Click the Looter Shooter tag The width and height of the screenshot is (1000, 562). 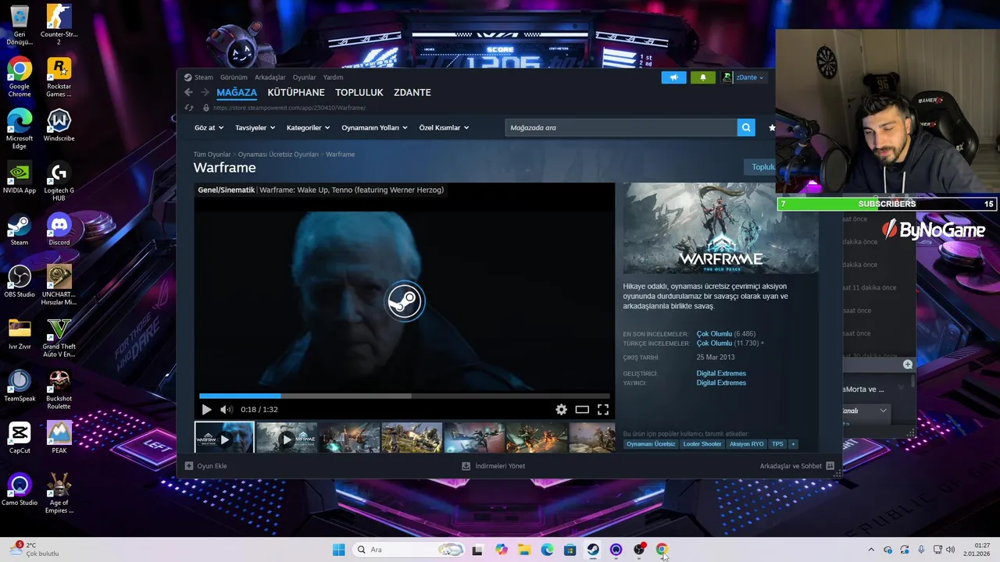tap(702, 444)
